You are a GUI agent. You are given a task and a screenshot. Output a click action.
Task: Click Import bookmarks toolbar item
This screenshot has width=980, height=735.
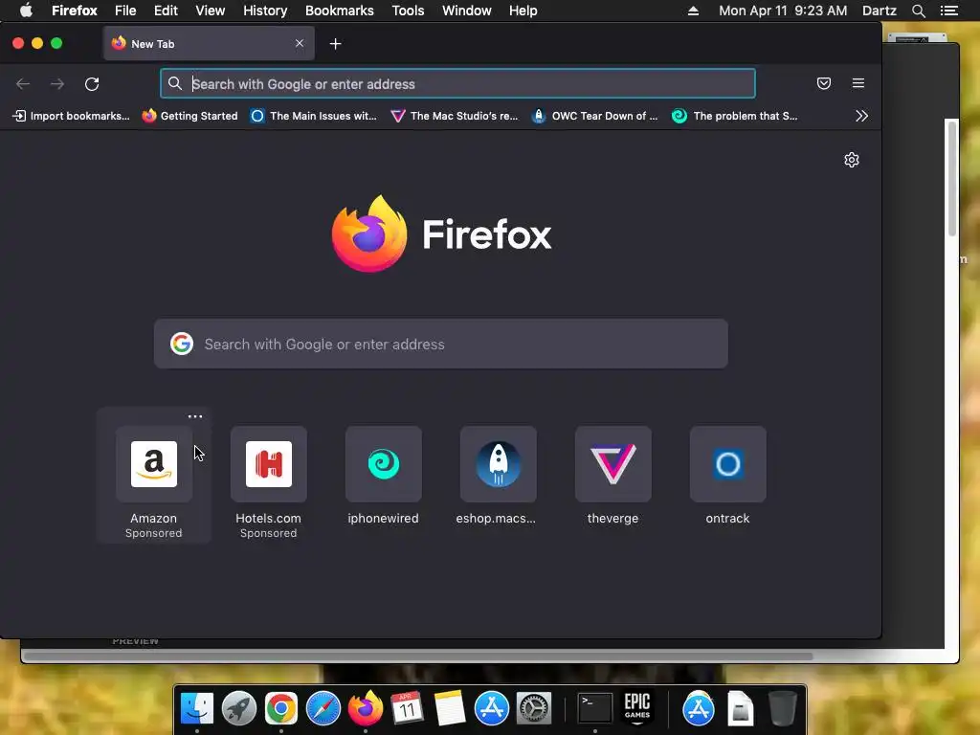[71, 116]
